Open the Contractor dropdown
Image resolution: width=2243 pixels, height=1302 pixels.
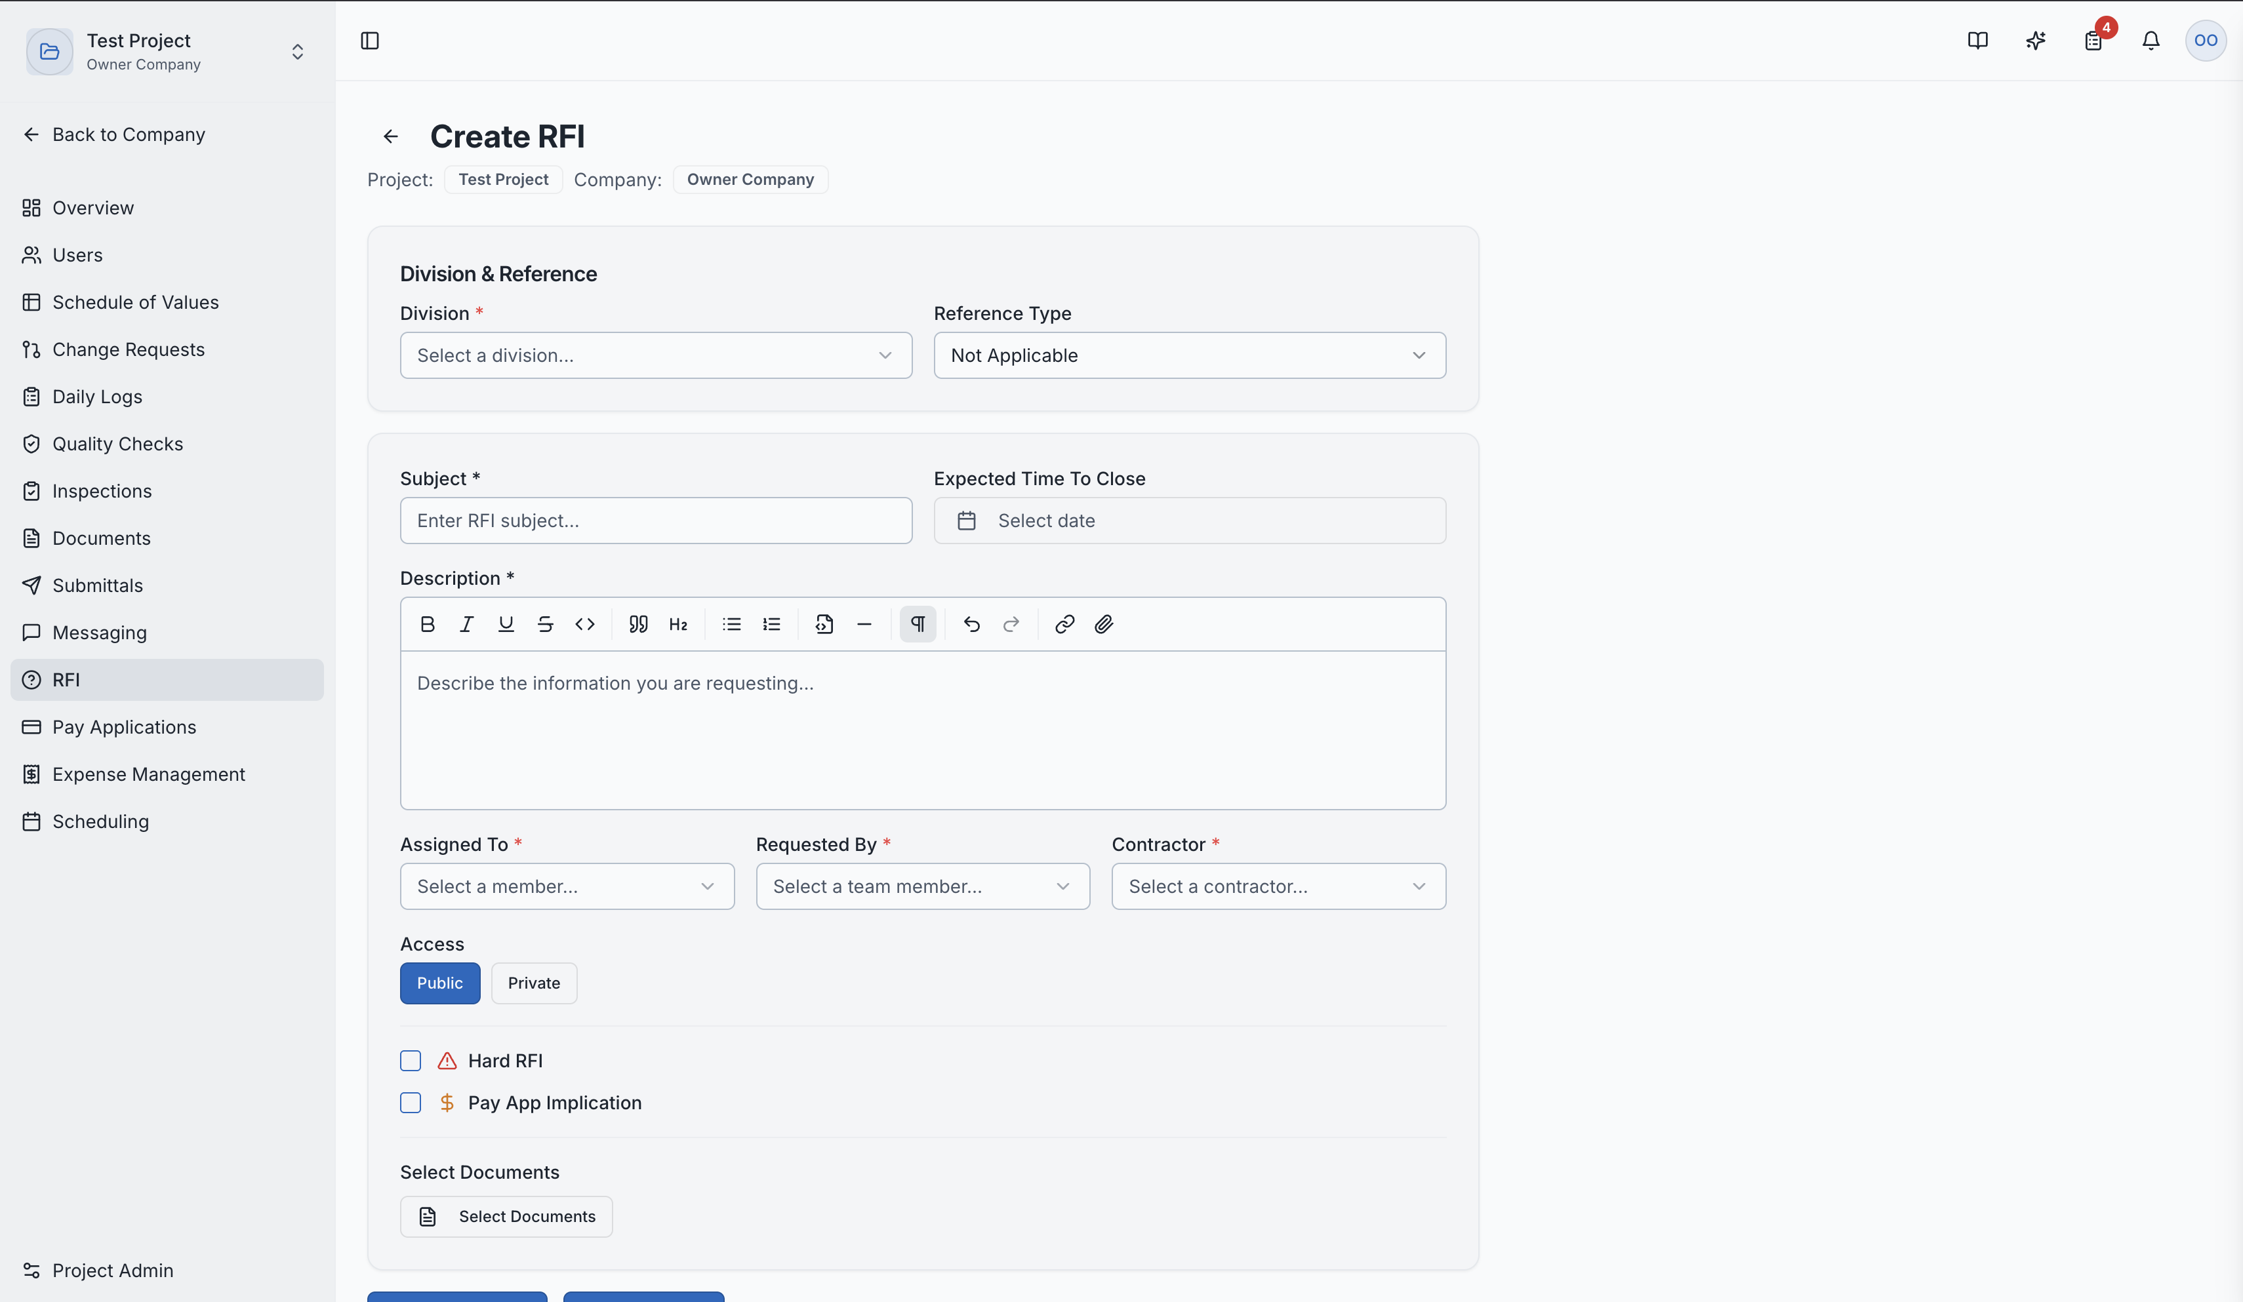tap(1278, 886)
